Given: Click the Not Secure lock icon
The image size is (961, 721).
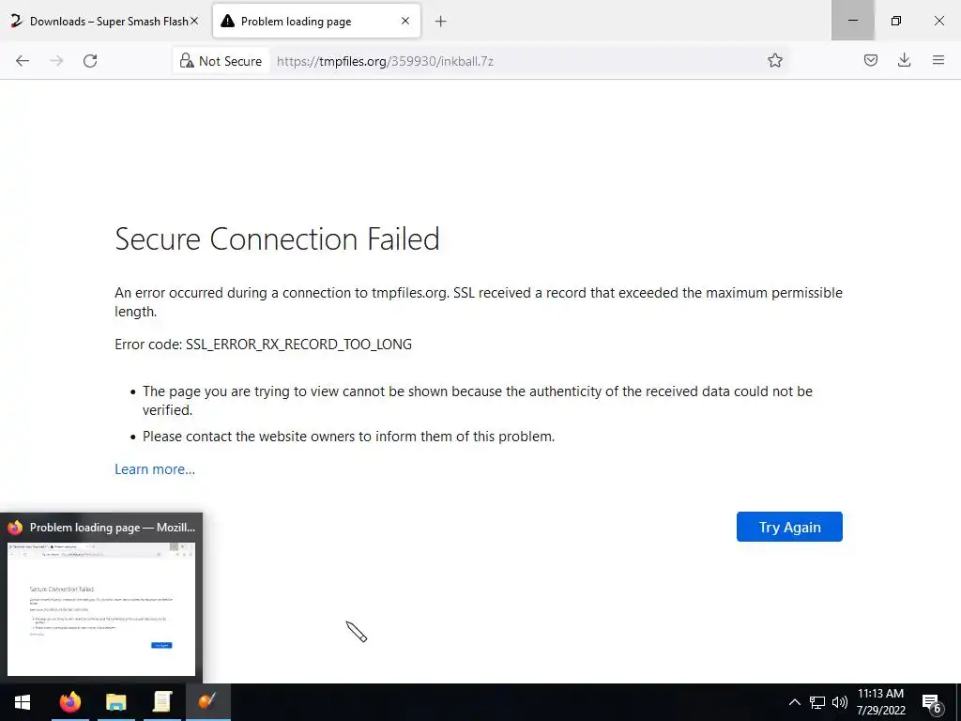Looking at the screenshot, I should coord(187,61).
